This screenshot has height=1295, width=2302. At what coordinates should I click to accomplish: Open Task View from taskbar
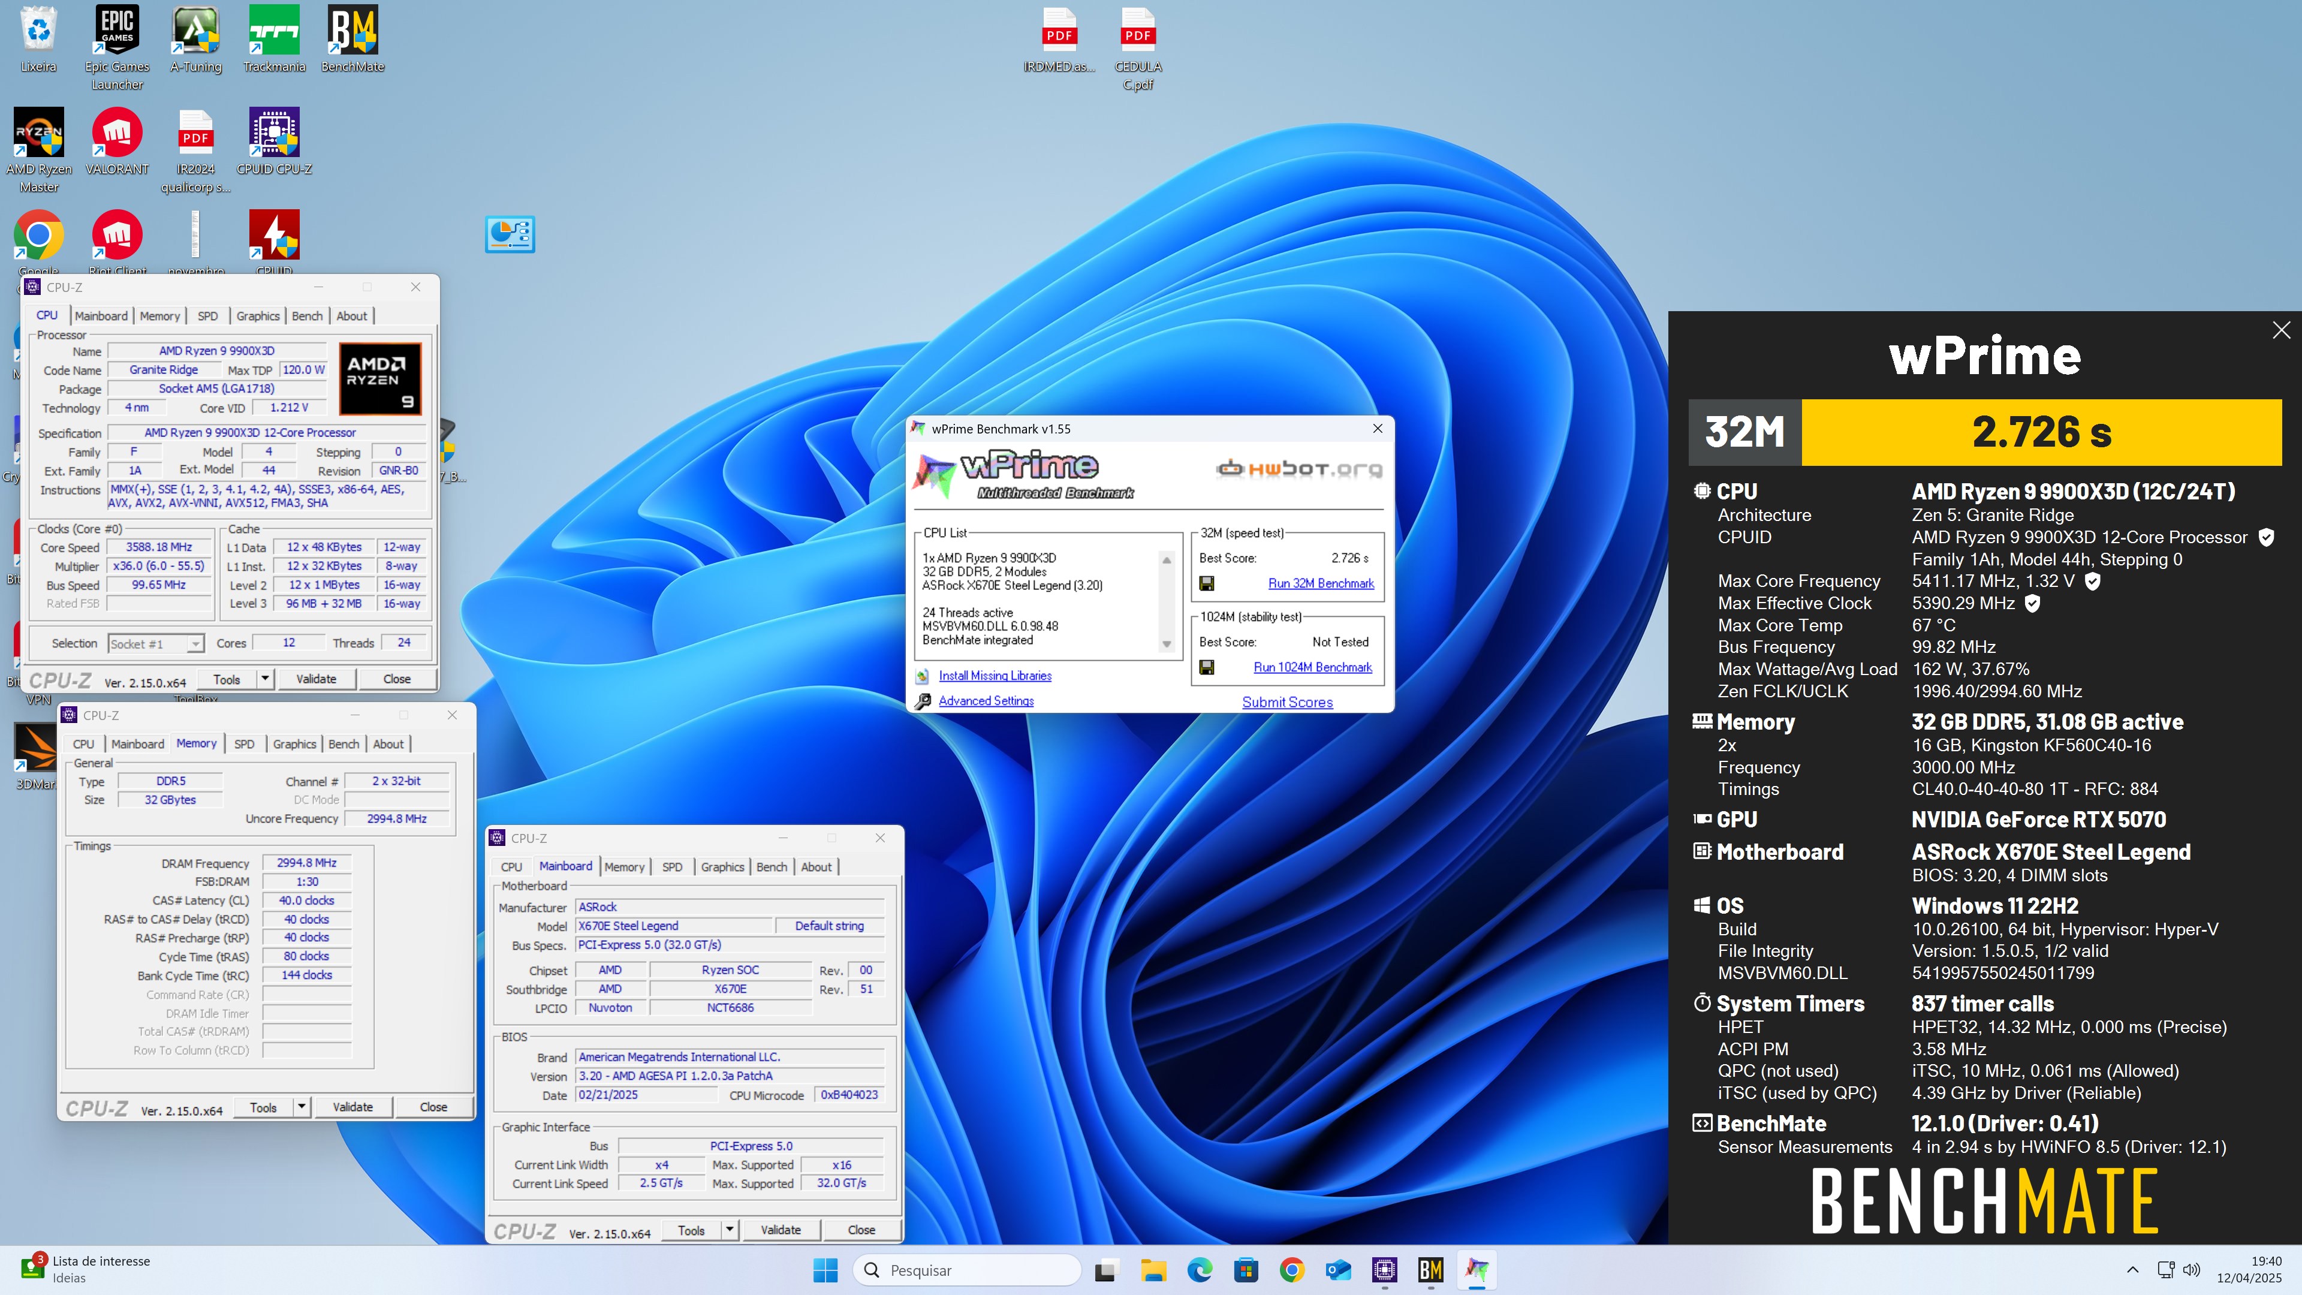coord(1106,1269)
